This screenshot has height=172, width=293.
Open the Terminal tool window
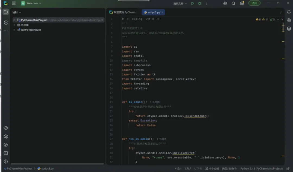6,153
